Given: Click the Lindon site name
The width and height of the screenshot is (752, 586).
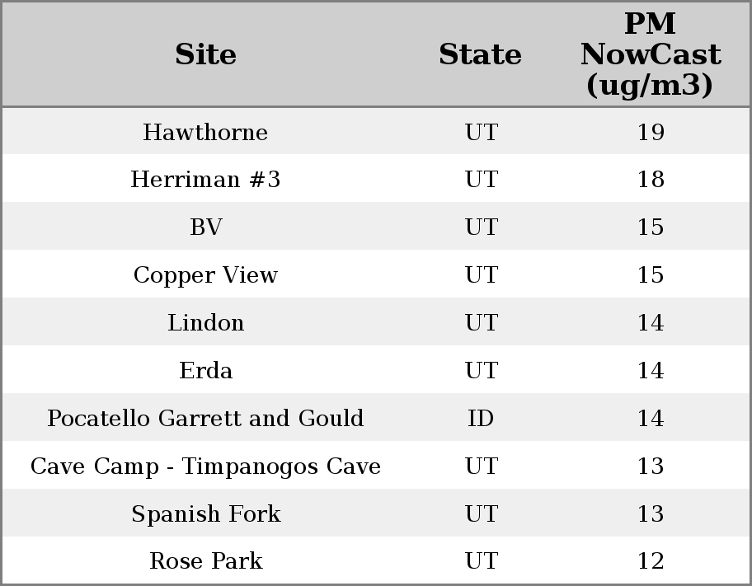Looking at the screenshot, I should point(205,323).
